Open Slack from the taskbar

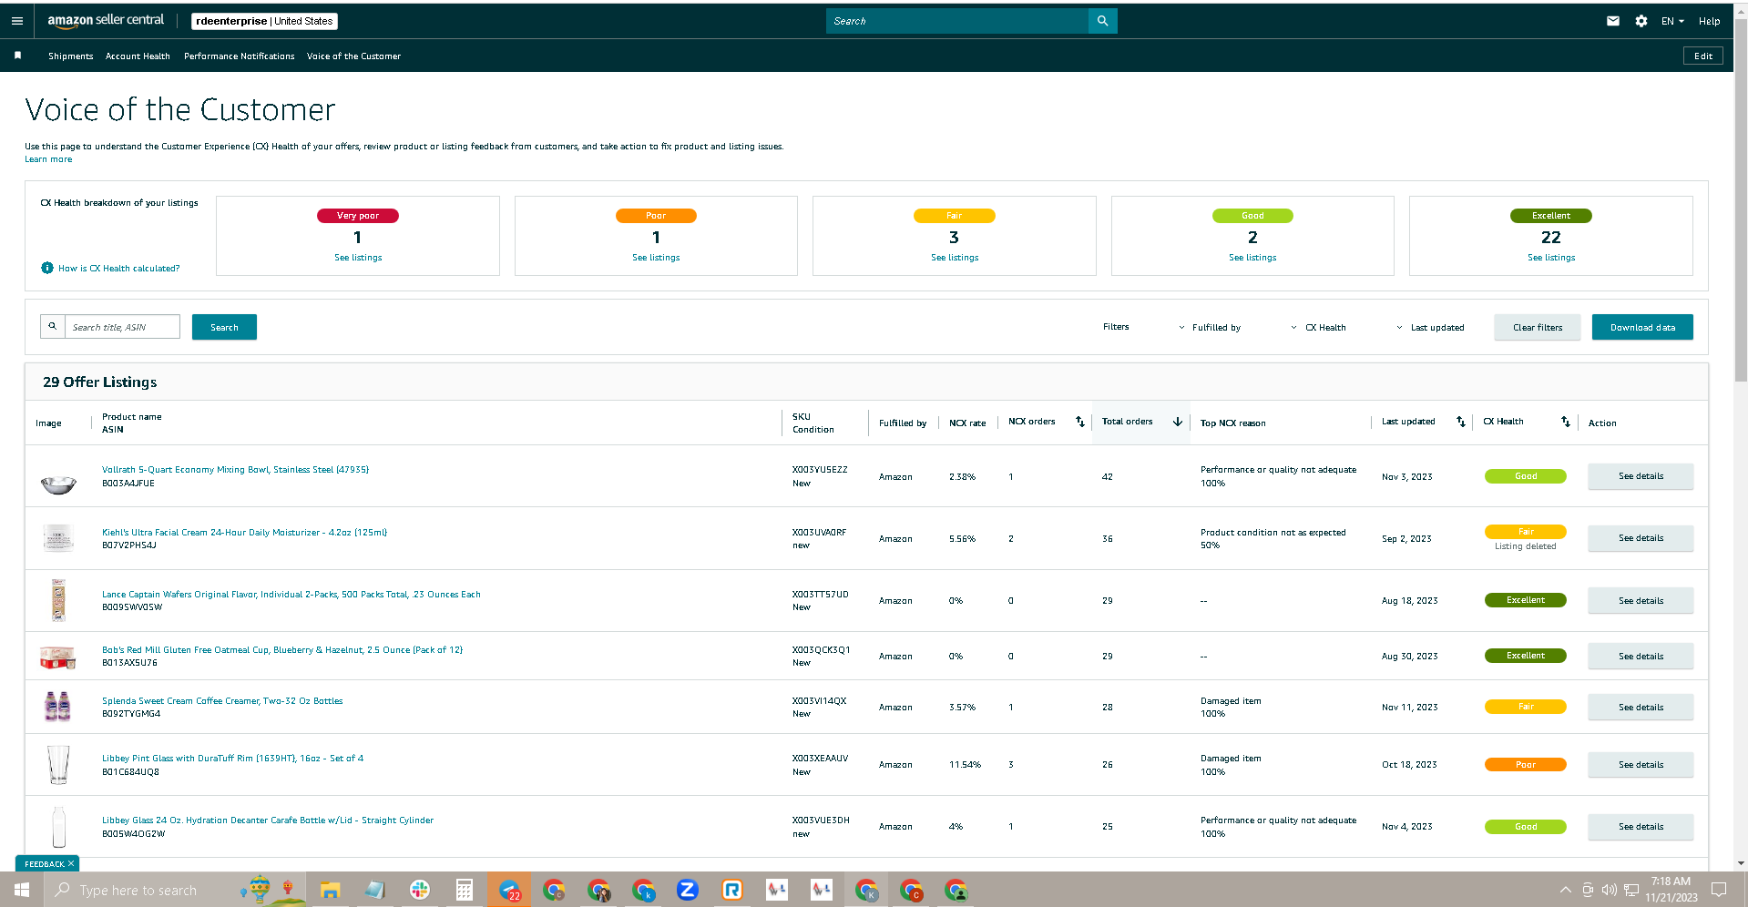pos(419,890)
